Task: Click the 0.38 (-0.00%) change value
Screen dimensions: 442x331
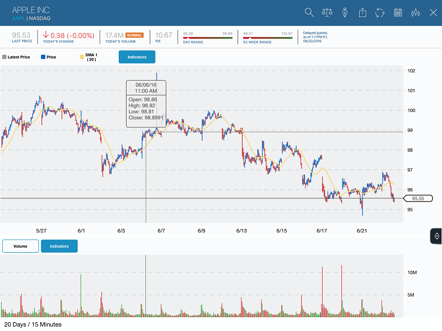Action: click(72, 35)
